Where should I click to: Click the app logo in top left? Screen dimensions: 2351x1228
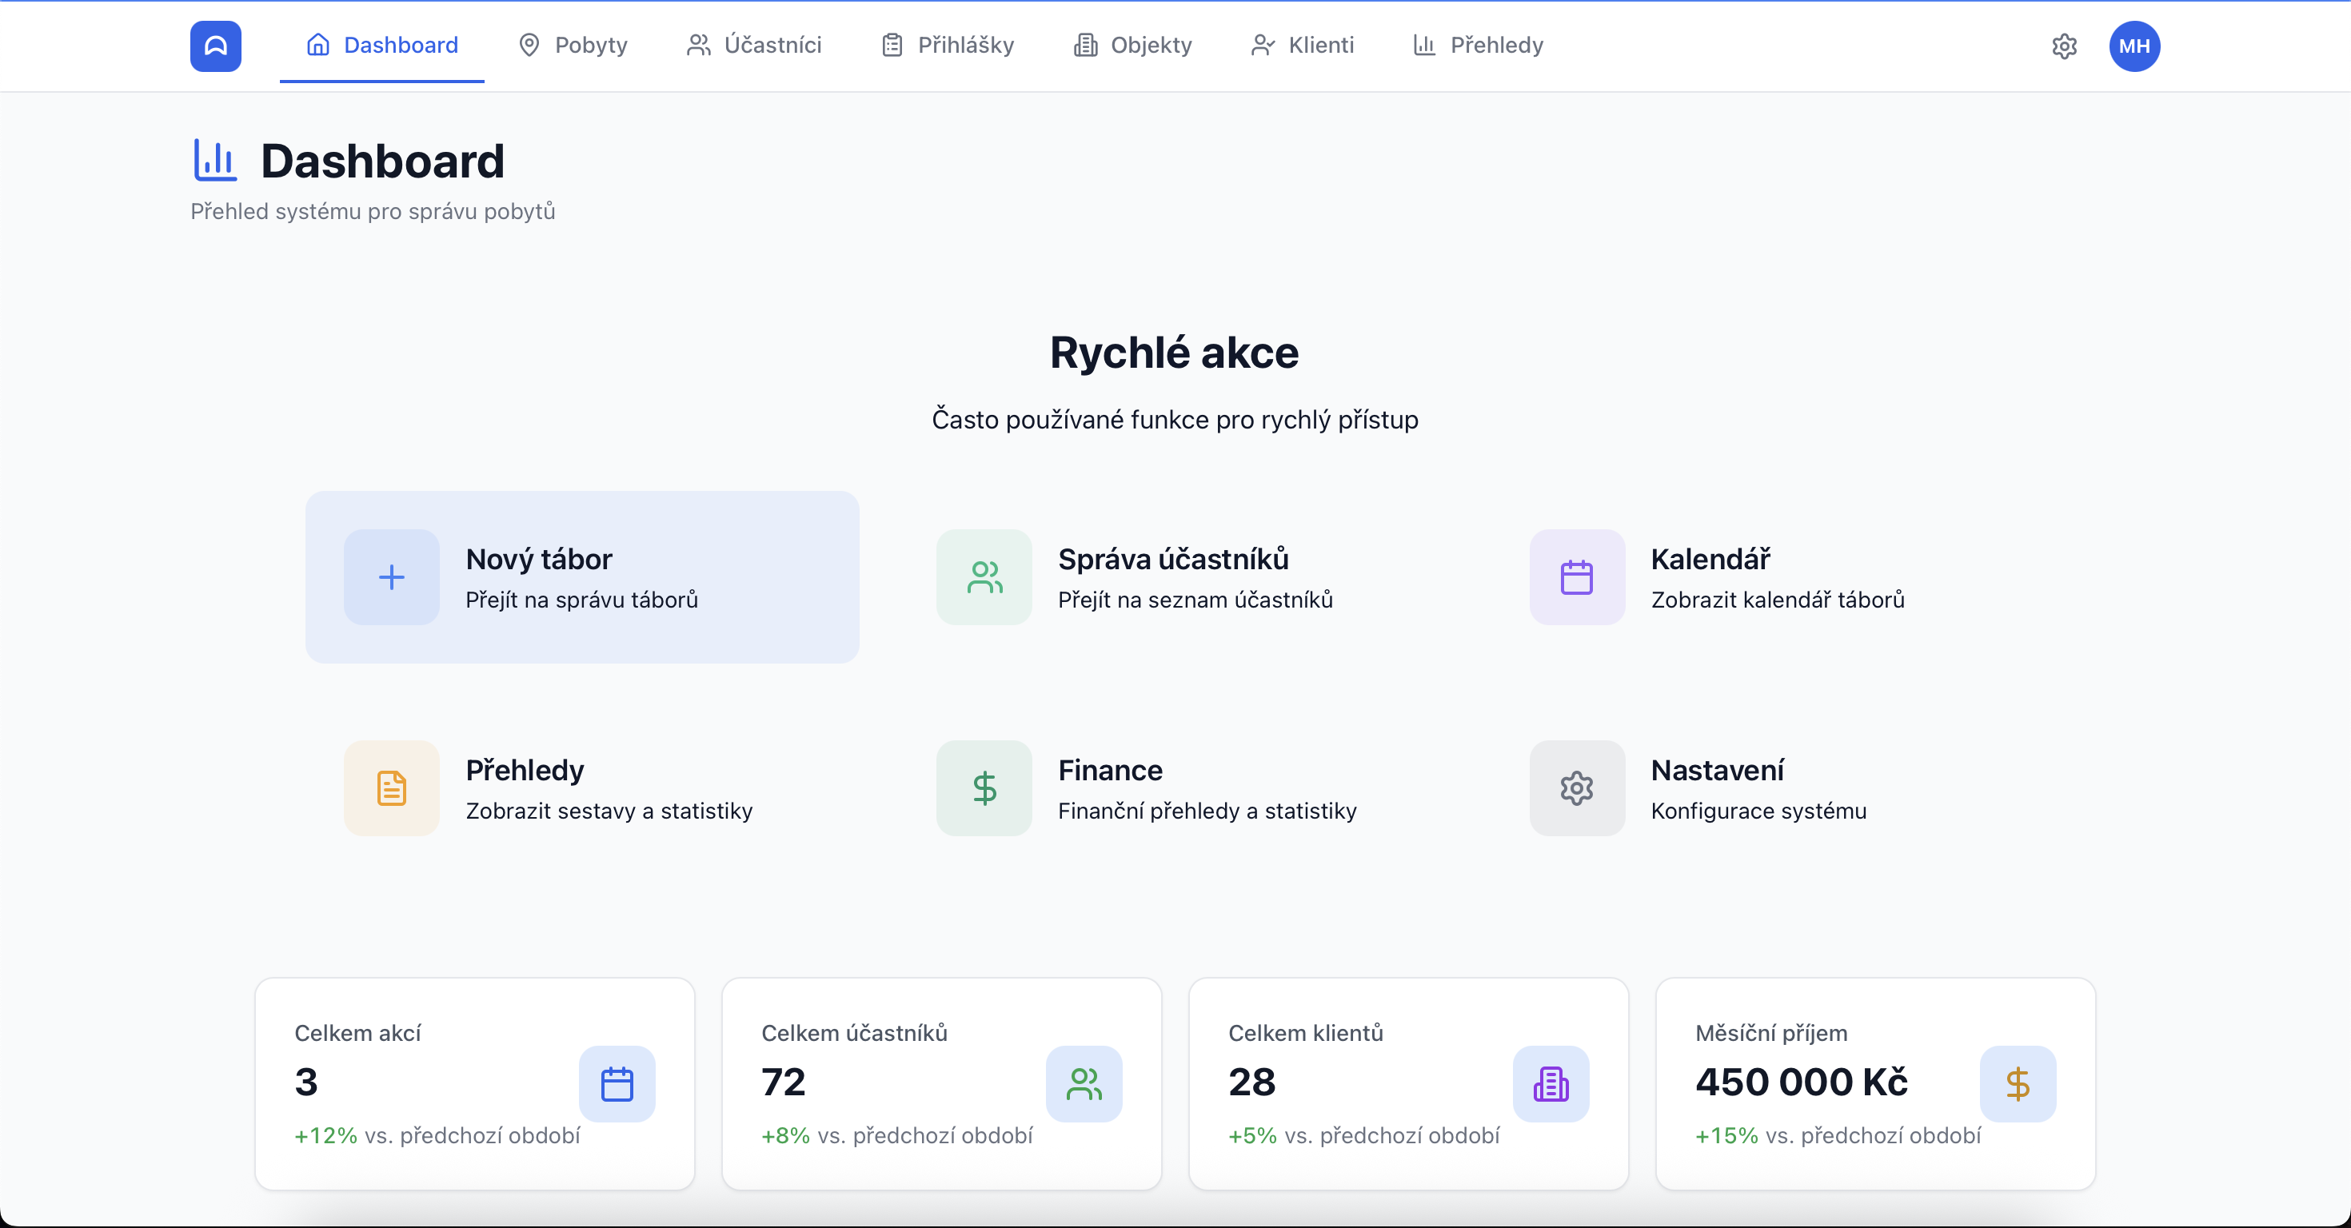[x=214, y=46]
